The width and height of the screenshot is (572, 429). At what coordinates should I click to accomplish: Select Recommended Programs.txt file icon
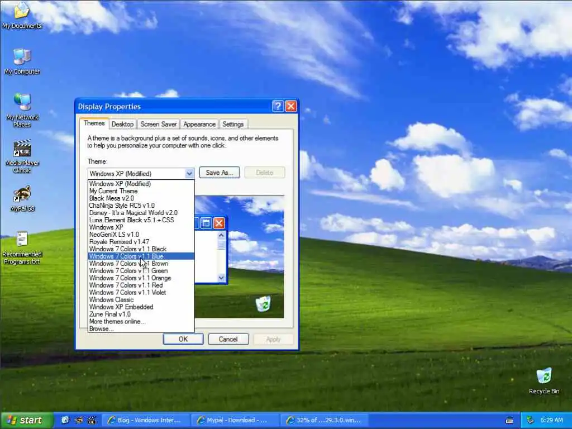[22, 247]
